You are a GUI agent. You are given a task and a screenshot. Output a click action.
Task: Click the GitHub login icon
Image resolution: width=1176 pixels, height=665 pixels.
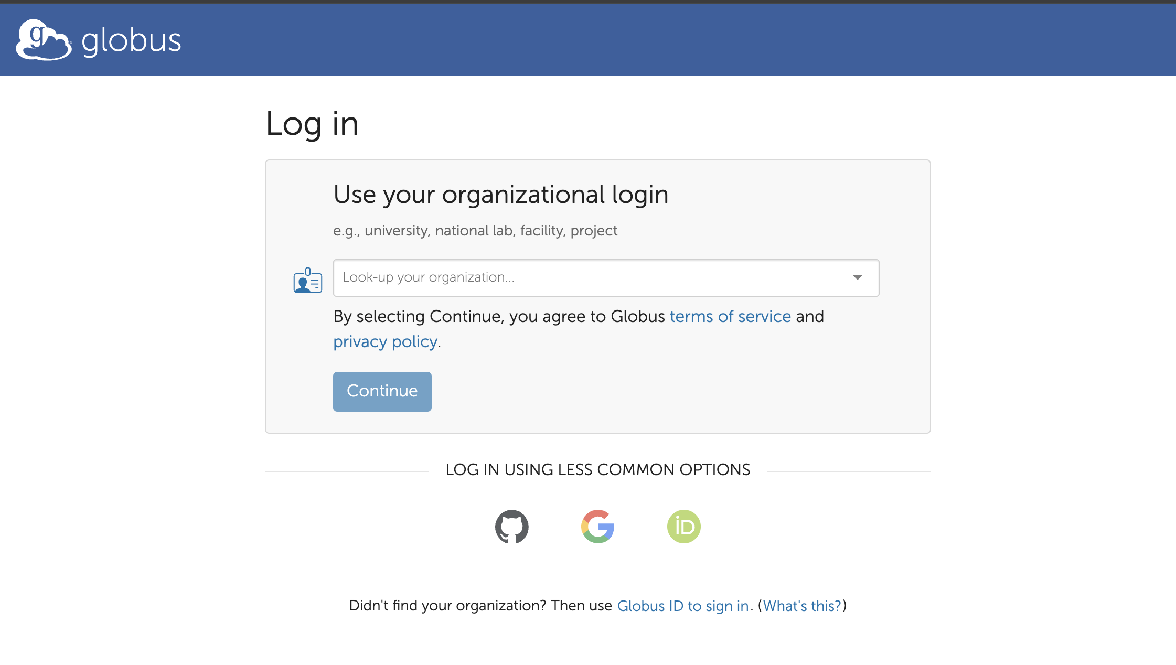512,527
